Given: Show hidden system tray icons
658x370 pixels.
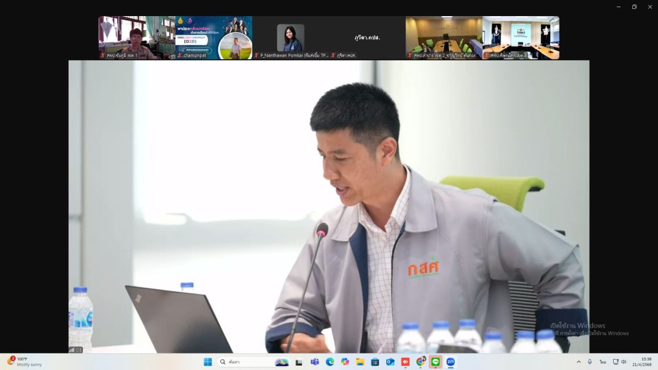Looking at the screenshot, I should 579,362.
